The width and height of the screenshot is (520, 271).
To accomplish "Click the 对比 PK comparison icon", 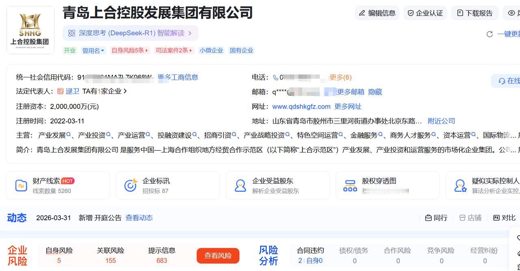I will (496, 217).
